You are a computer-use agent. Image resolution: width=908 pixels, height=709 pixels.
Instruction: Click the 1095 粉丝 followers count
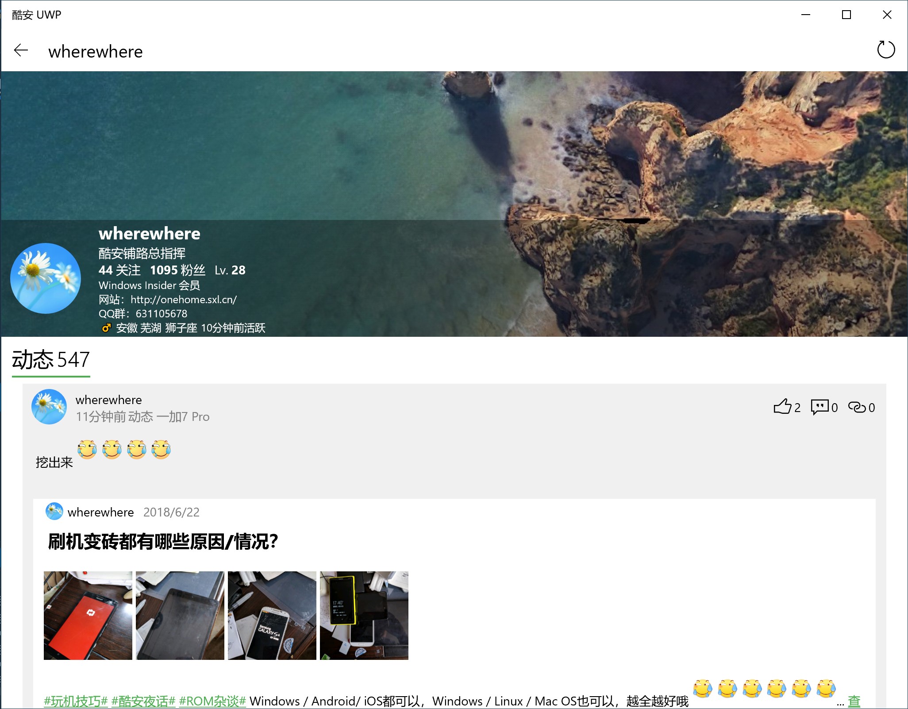(x=177, y=270)
